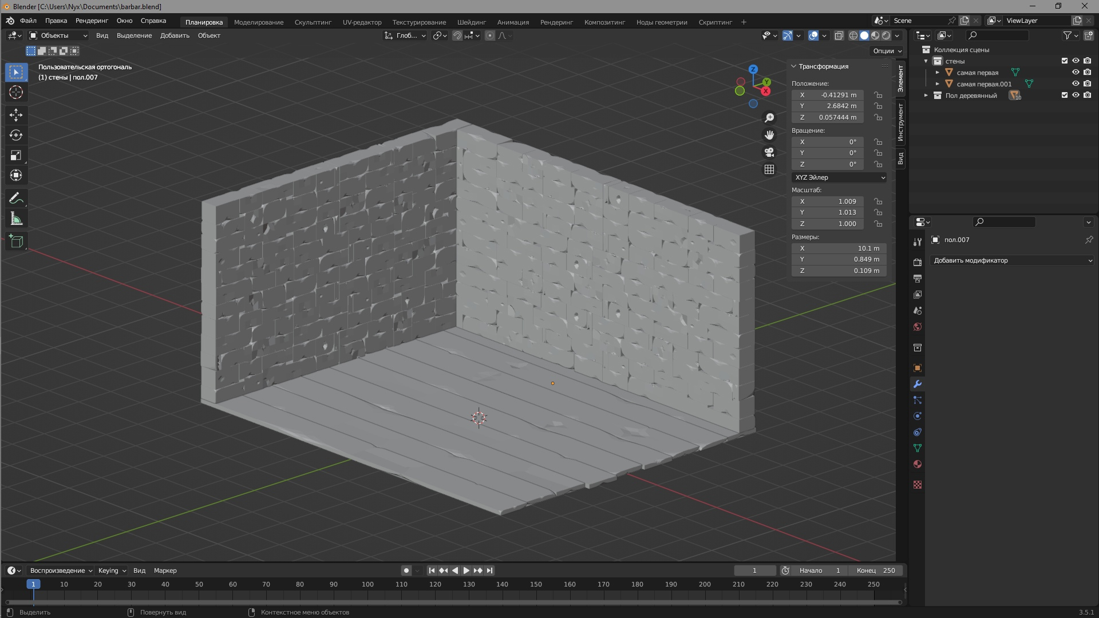Toggle snapping magnet
This screenshot has width=1099, height=618.
pyautogui.click(x=457, y=35)
